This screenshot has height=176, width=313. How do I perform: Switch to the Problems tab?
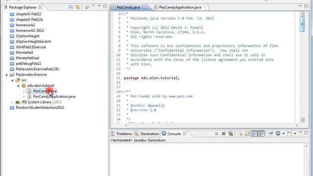122,133
